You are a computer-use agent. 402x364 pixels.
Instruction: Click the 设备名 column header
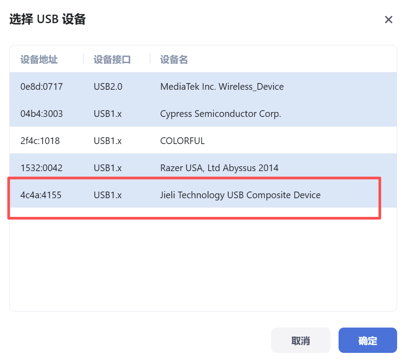174,60
